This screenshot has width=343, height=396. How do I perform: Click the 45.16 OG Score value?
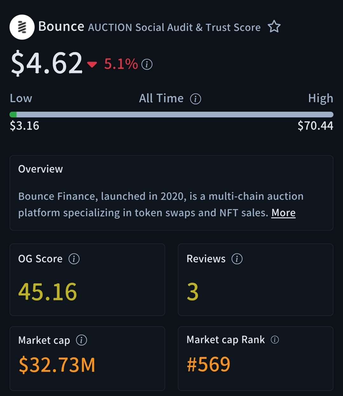coord(48,292)
